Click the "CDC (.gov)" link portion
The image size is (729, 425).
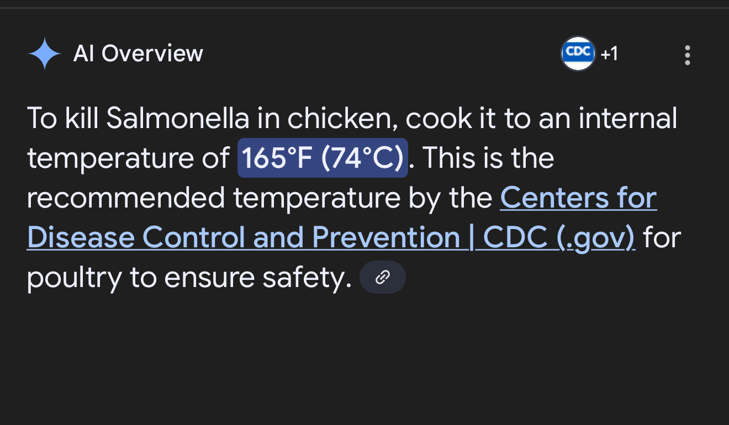pyautogui.click(x=559, y=238)
